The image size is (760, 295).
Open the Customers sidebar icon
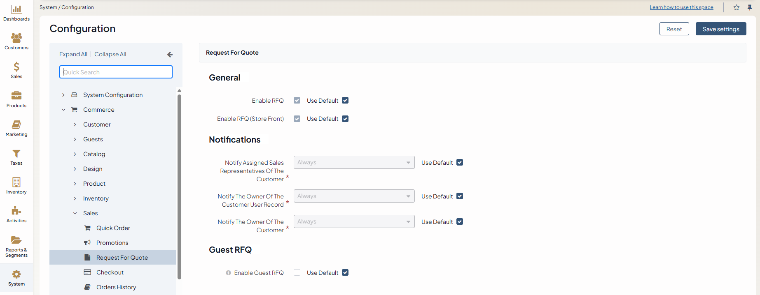(16, 38)
